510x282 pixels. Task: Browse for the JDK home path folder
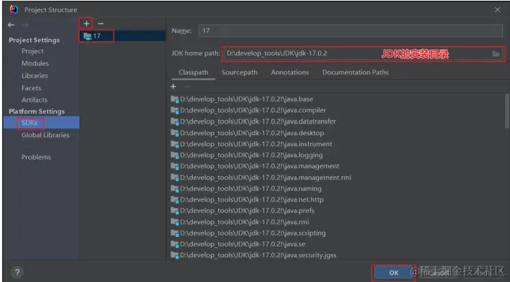click(496, 54)
